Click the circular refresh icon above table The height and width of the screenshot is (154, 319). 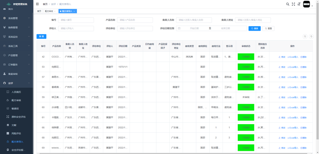coord(311,36)
